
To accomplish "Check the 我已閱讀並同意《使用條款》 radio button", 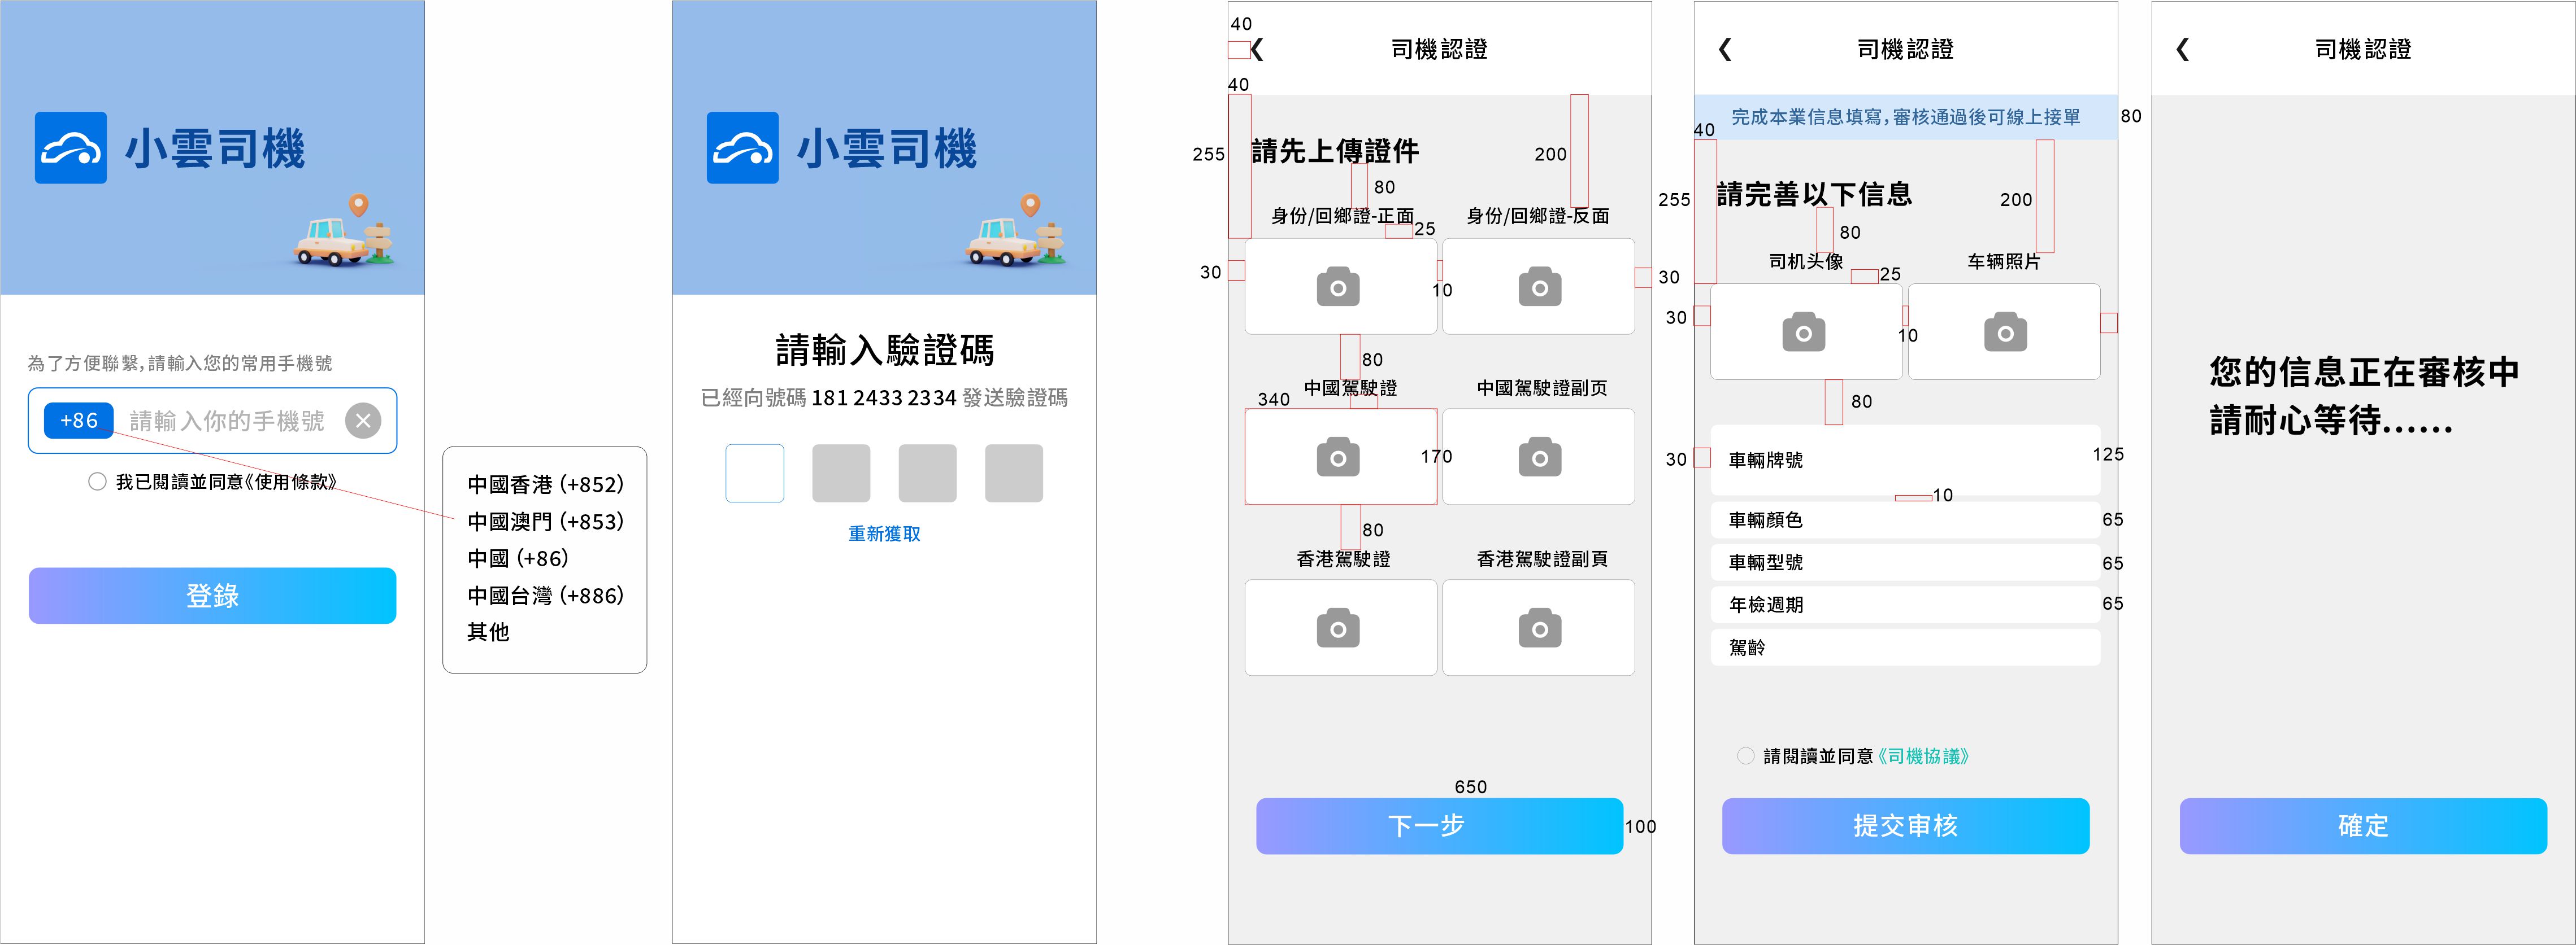I will (97, 482).
